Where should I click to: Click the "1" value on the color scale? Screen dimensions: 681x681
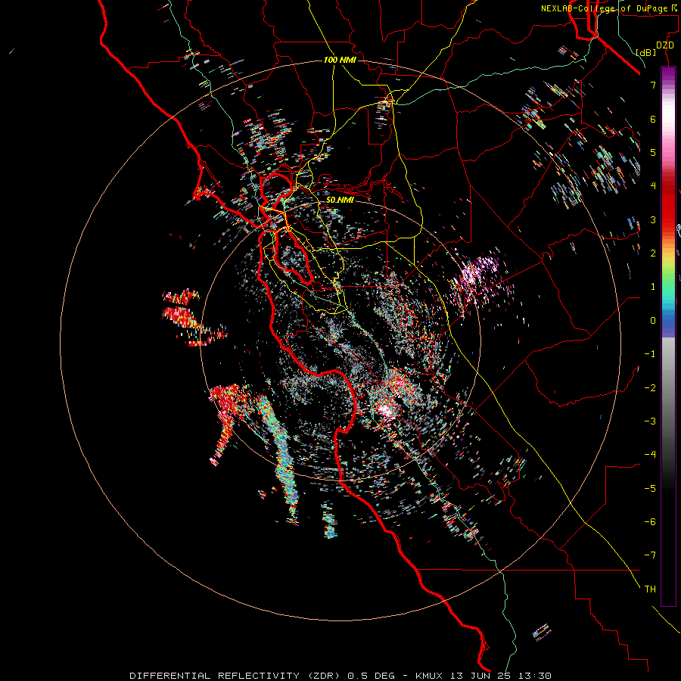(x=653, y=287)
